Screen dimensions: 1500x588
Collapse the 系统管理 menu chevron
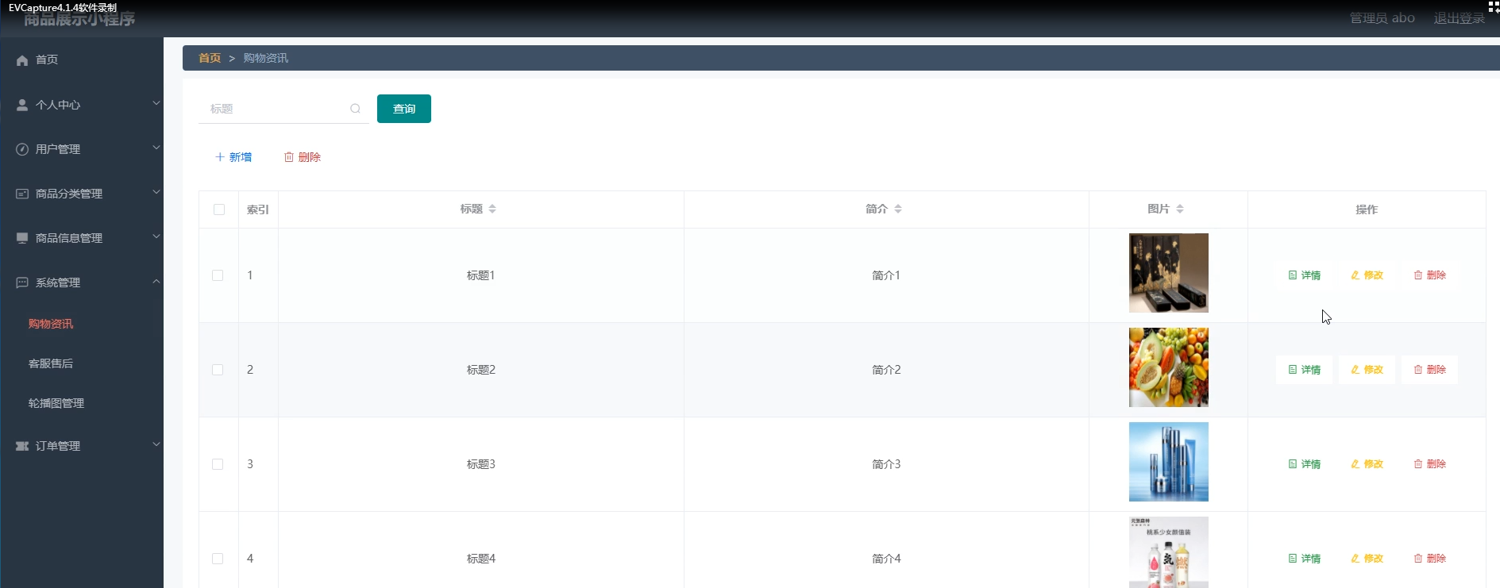click(x=156, y=282)
